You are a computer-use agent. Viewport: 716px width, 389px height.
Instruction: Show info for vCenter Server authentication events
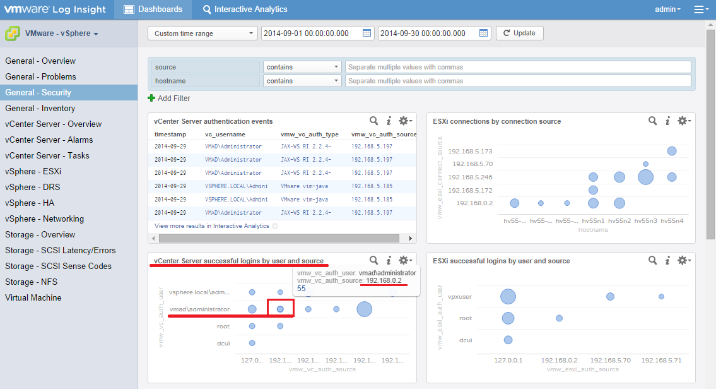[389, 121]
